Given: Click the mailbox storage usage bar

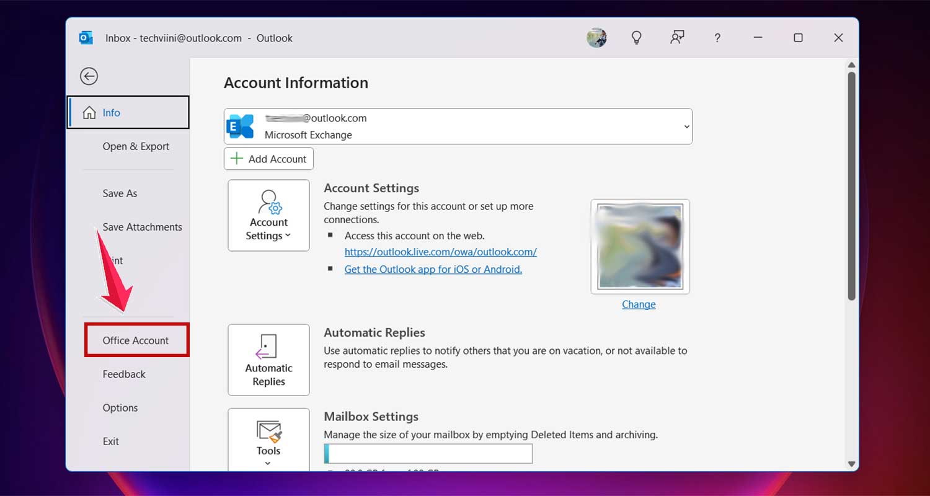Looking at the screenshot, I should (x=428, y=453).
